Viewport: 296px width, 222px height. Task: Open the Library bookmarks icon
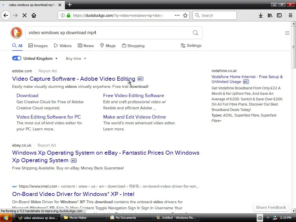click(x=270, y=15)
